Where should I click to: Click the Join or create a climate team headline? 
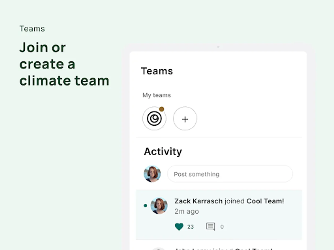(64, 64)
